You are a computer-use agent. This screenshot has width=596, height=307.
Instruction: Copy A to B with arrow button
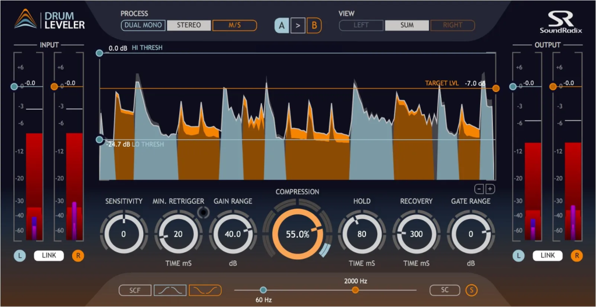click(x=298, y=26)
